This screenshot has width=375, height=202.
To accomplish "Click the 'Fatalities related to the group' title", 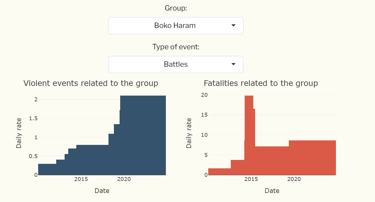I will click(x=261, y=83).
